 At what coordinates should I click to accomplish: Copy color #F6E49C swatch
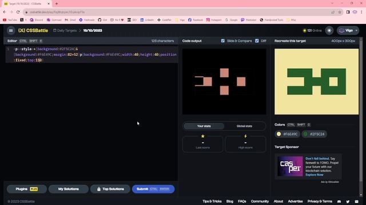point(287,134)
